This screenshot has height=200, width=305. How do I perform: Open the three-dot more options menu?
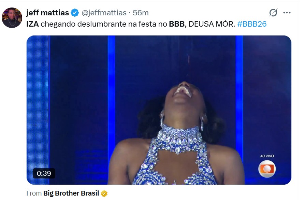pos(287,13)
